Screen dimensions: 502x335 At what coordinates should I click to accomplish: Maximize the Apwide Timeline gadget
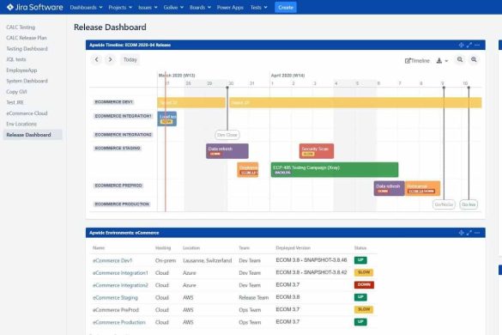click(469, 45)
